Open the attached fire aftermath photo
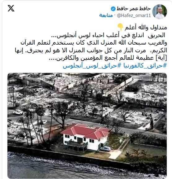This screenshot has height=179, width=172. (x=87, y=125)
